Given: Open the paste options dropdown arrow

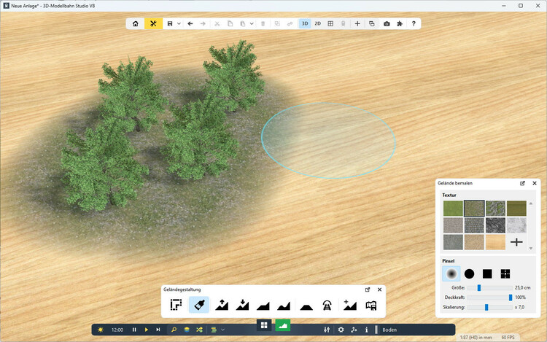Looking at the screenshot, I should (252, 23).
